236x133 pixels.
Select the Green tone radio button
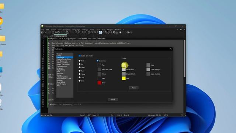pyautogui.click(x=80, y=67)
